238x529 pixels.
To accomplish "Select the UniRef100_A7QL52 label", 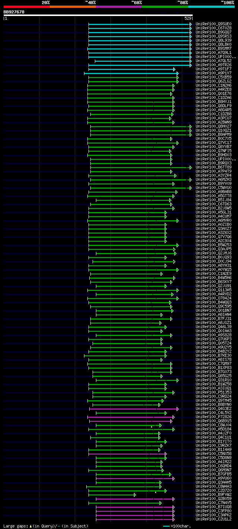I will 213,61.
